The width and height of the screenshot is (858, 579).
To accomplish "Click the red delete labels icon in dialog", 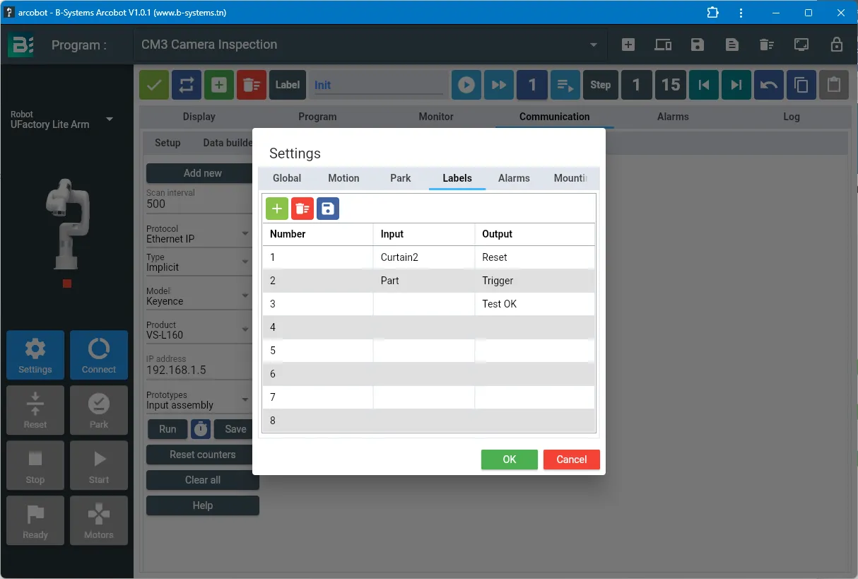I will (302, 209).
